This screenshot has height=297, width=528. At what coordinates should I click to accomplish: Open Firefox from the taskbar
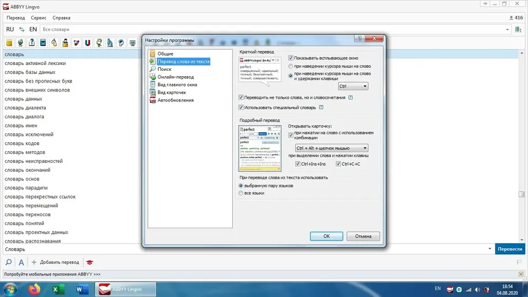click(x=34, y=289)
